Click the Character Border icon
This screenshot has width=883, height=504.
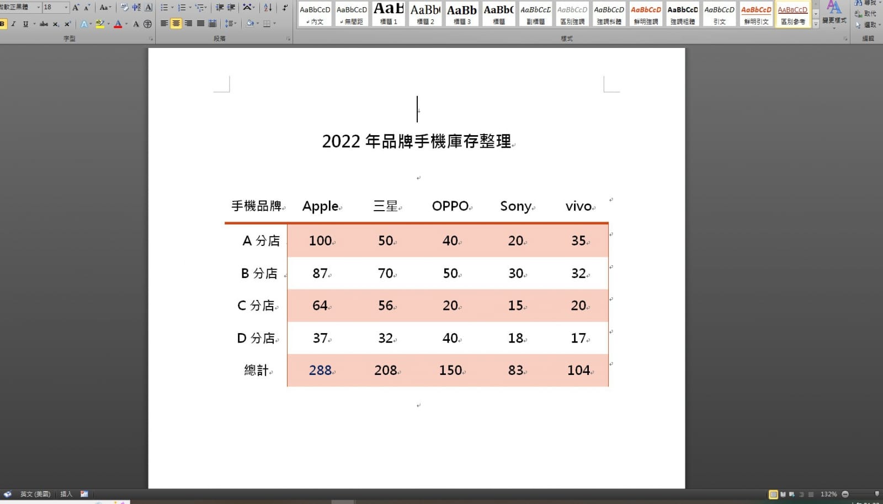pos(148,7)
